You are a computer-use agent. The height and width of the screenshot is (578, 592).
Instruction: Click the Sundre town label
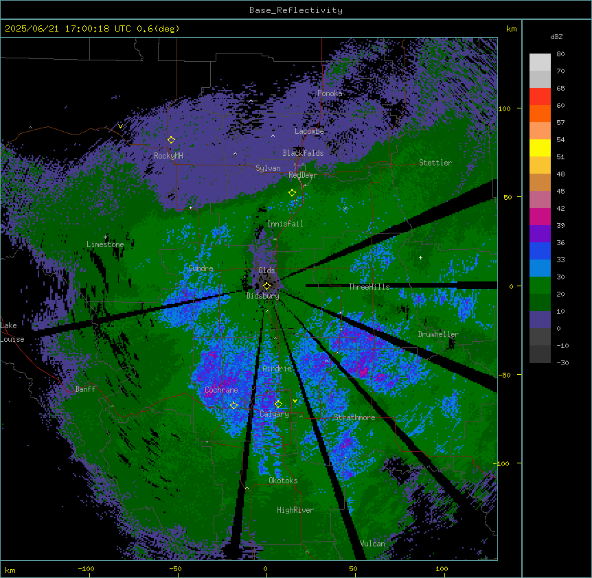(201, 268)
